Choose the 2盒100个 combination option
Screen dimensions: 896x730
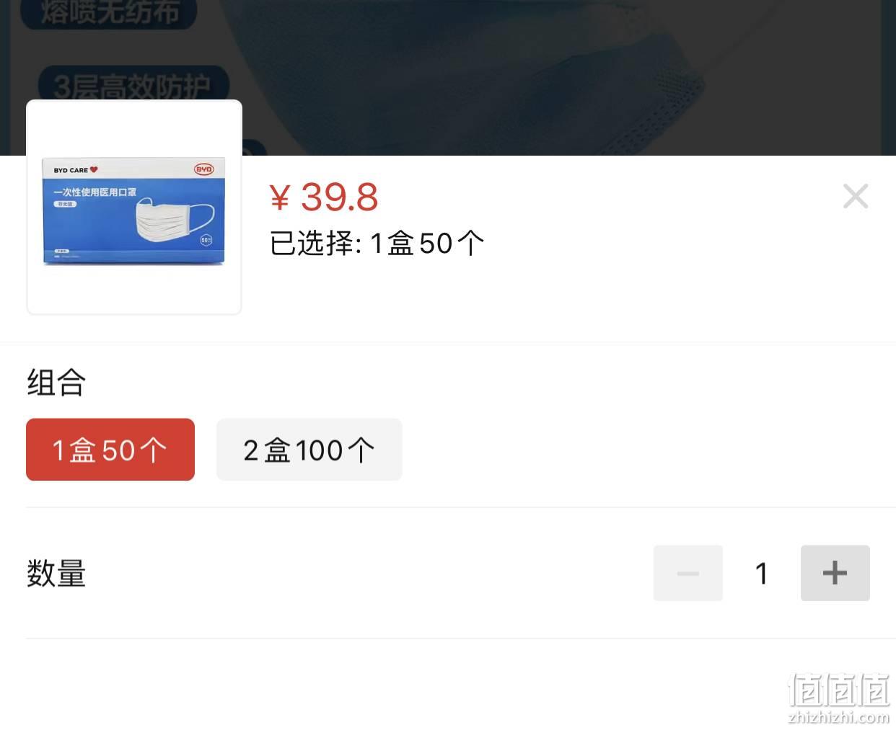[x=309, y=450]
